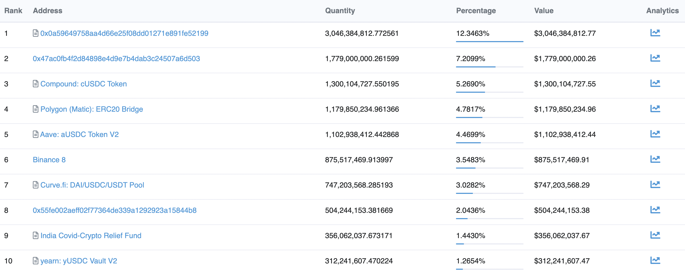Select value $1,179,850,234.96

[565, 109]
